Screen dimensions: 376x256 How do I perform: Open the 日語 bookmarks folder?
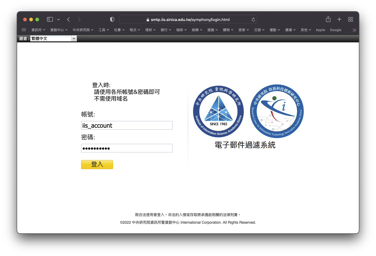(x=259, y=30)
